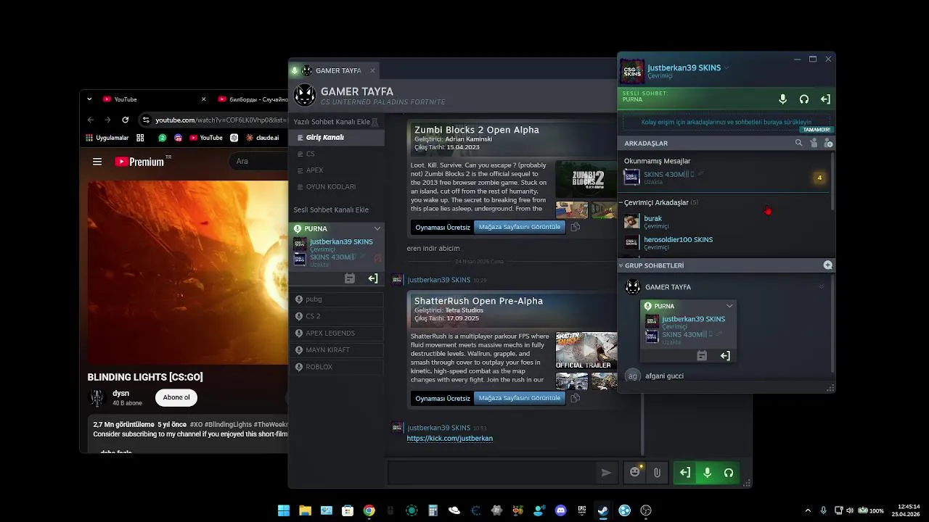Open chat with friend burak
929x522 pixels.
[726, 221]
